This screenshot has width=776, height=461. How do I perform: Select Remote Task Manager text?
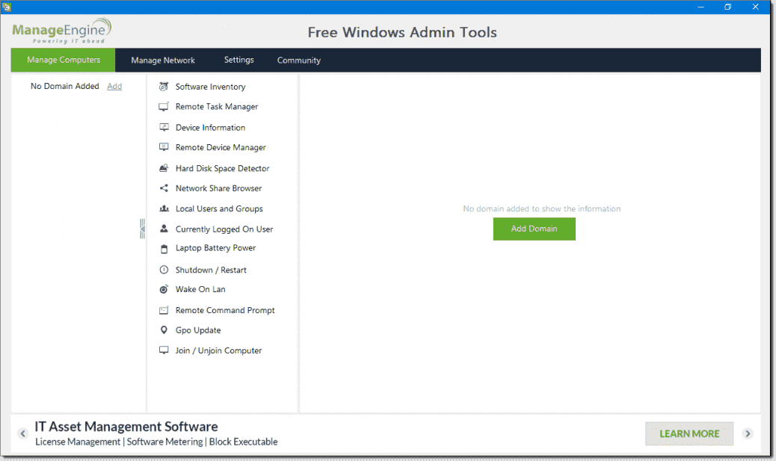tap(217, 107)
